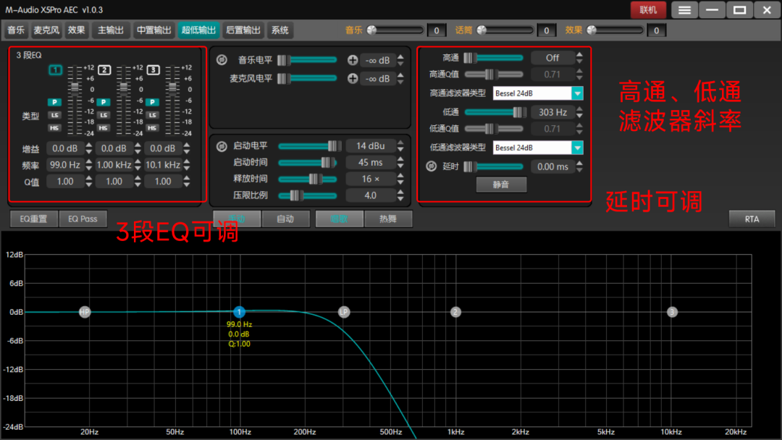Screen dimensions: 782x440
Task: Click the plus icon beside music level
Action: tap(353, 60)
